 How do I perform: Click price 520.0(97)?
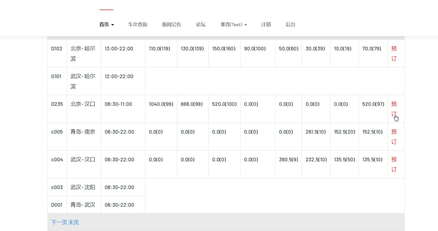coord(373,104)
